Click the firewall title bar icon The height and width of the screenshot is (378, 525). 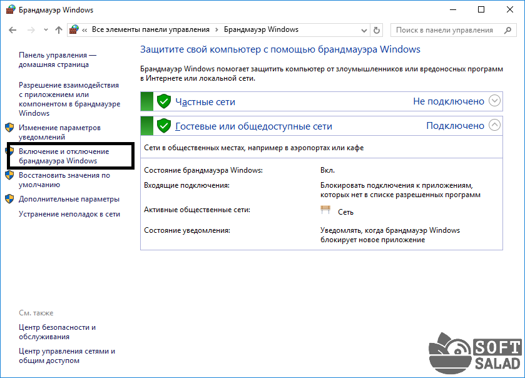pos(11,9)
